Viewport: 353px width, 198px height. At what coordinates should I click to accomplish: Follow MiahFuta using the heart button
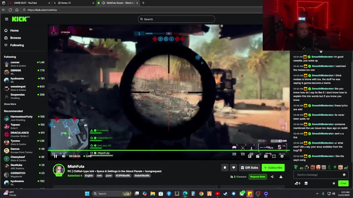point(234,167)
